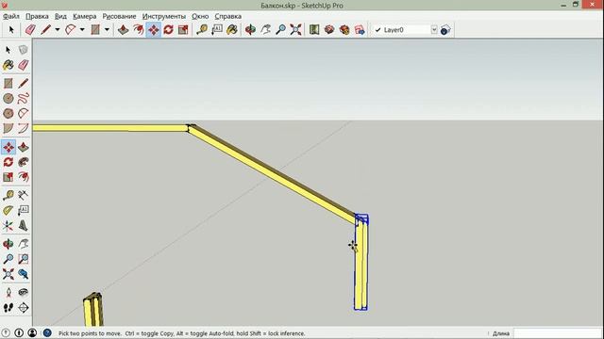Select the Circle drawing tool
This screenshot has width=604, height=339.
point(8,98)
